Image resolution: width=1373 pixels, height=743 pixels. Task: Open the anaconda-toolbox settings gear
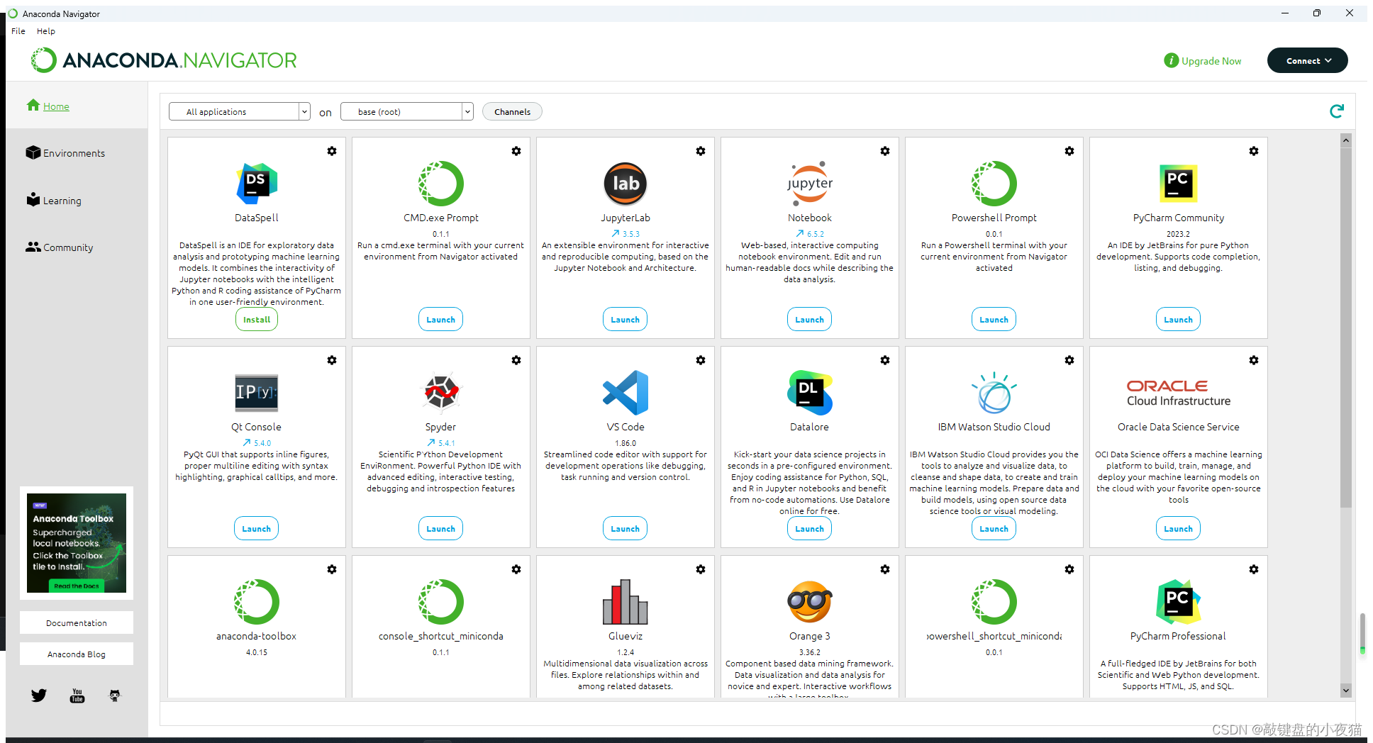coord(332,569)
